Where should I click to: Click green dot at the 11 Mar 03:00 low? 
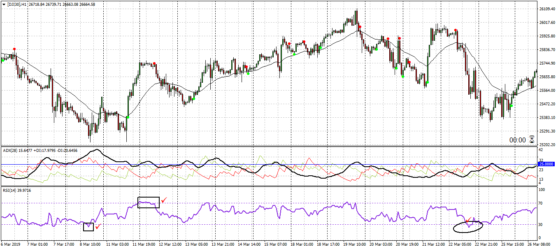pos(128,117)
